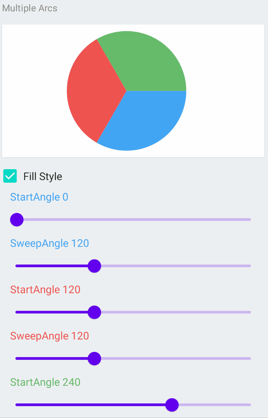Click the blue StartAngle 0 slider thumb
The image size is (268, 418).
pyautogui.click(x=17, y=220)
